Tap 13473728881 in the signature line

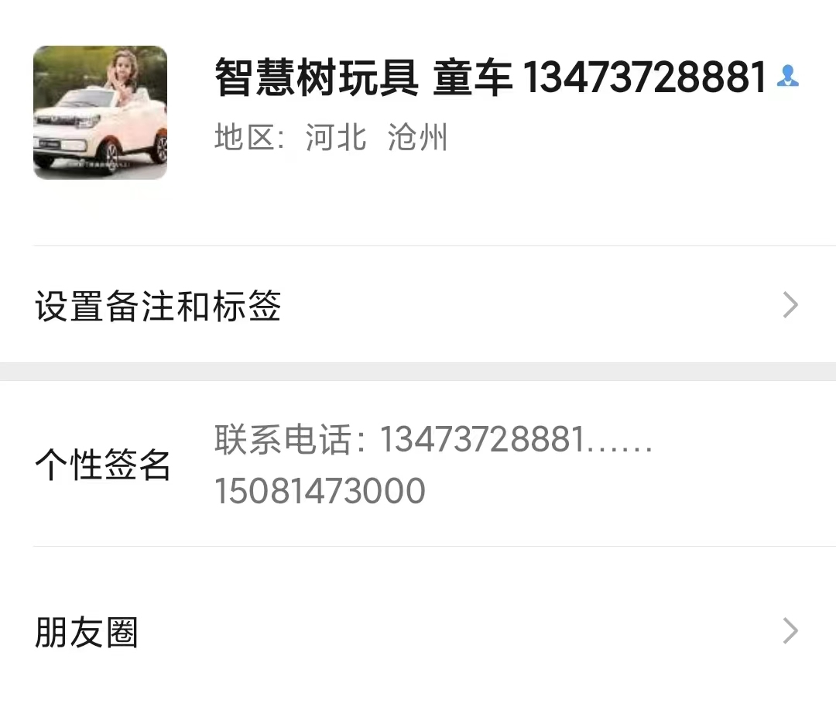coord(483,440)
